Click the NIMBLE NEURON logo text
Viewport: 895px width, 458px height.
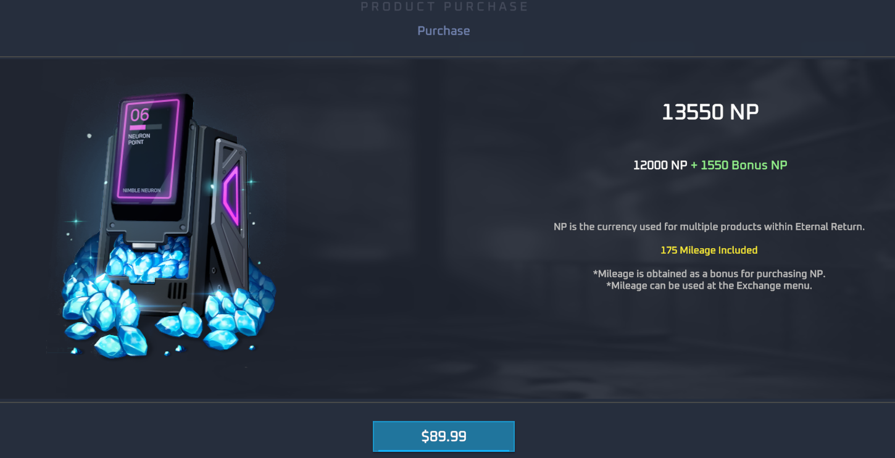point(141,191)
